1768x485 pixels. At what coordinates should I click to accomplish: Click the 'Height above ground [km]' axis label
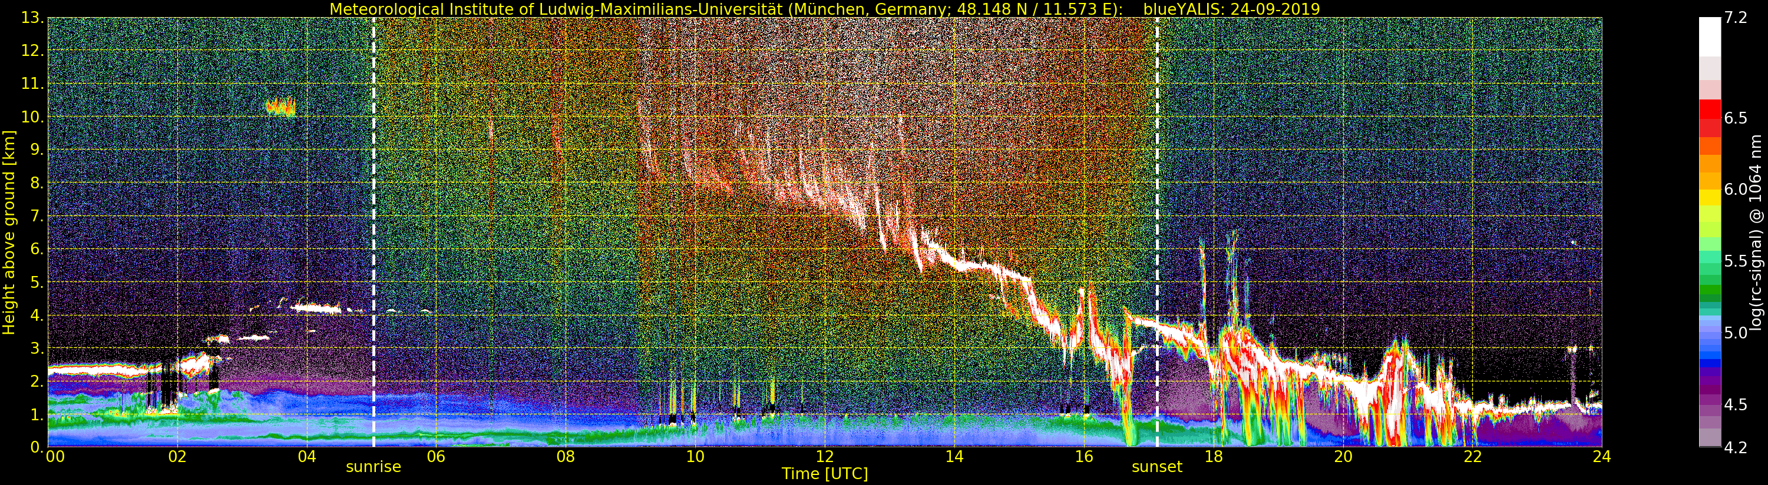pyautogui.click(x=9, y=232)
